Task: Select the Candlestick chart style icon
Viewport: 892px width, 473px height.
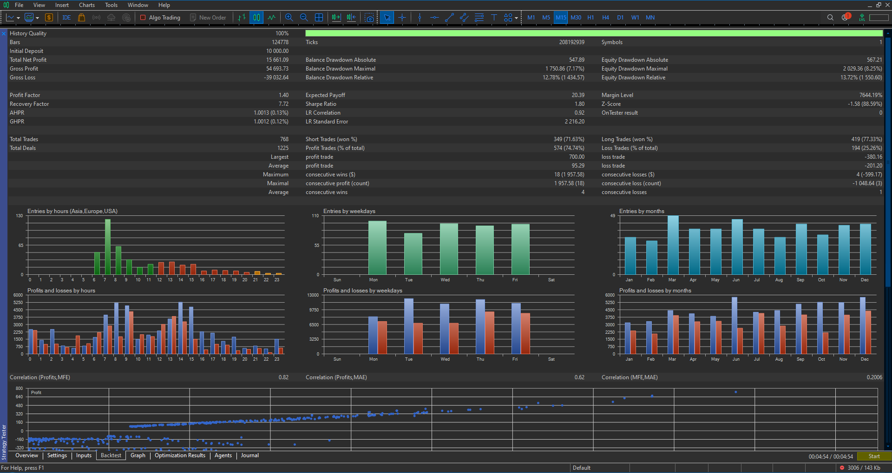Action: pos(256,17)
